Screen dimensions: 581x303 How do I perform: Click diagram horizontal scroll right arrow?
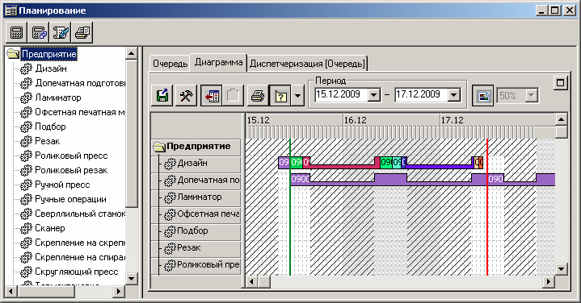tap(549, 282)
